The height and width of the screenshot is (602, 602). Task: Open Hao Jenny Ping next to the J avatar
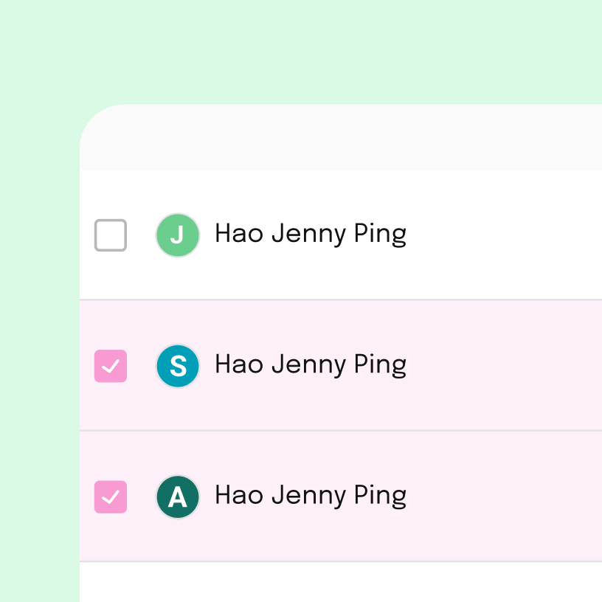(310, 235)
